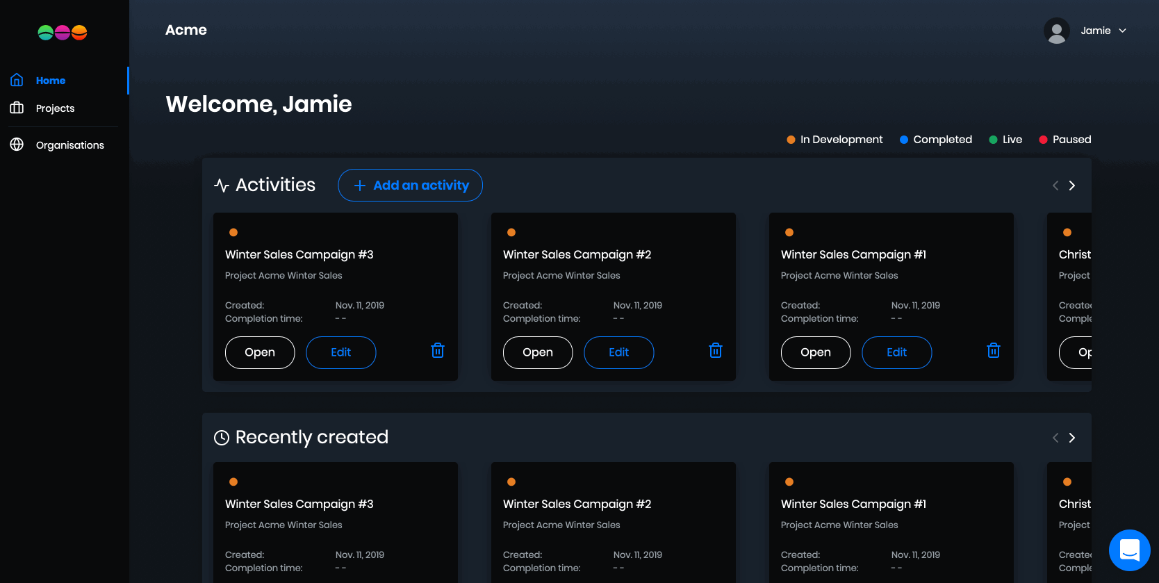The image size is (1159, 583).
Task: Click the orange In Development legend dot
Action: tap(791, 140)
